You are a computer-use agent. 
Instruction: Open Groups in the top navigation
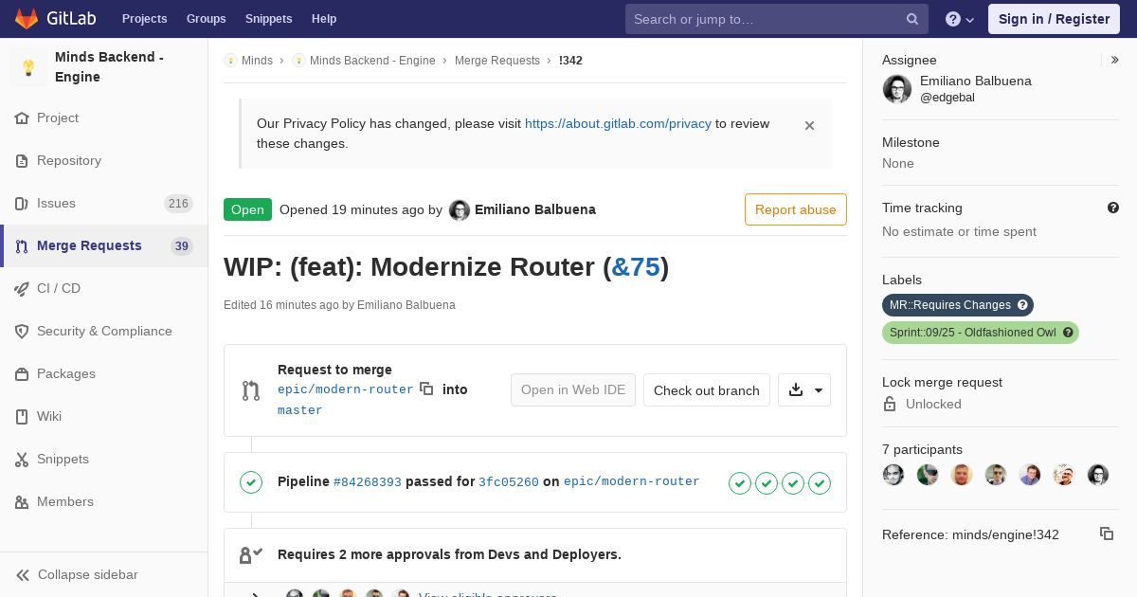[x=206, y=19]
